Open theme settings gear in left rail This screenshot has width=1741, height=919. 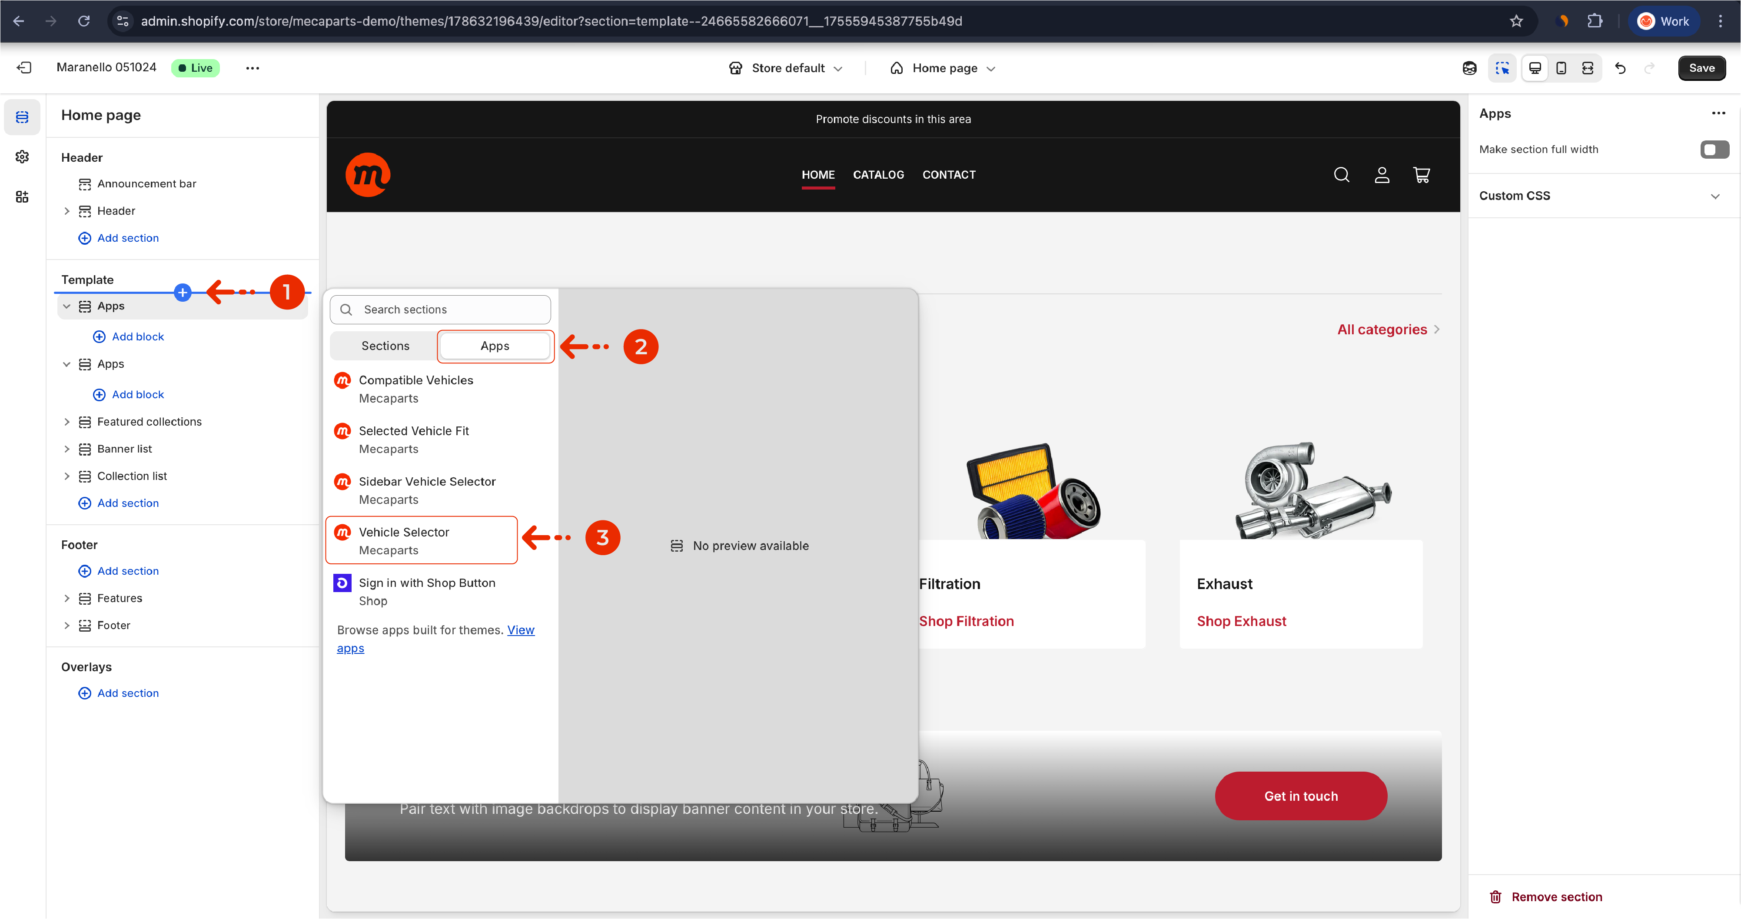[22, 157]
